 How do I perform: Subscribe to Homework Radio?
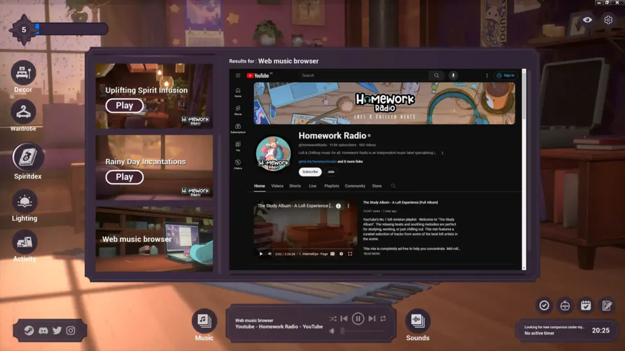(x=311, y=172)
